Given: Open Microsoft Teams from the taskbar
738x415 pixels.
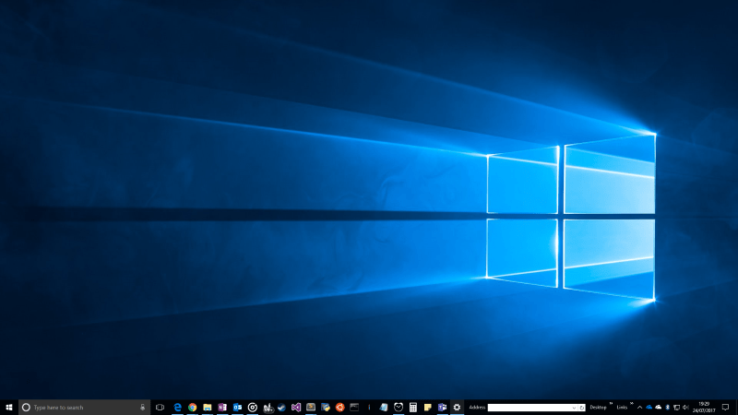Looking at the screenshot, I should click(x=442, y=407).
